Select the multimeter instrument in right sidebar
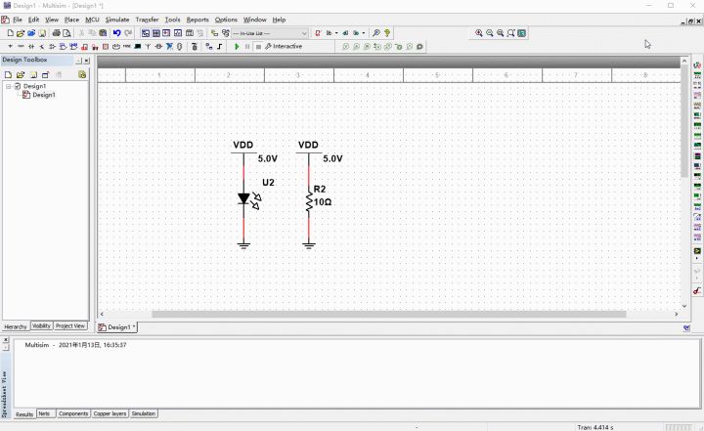 [697, 65]
